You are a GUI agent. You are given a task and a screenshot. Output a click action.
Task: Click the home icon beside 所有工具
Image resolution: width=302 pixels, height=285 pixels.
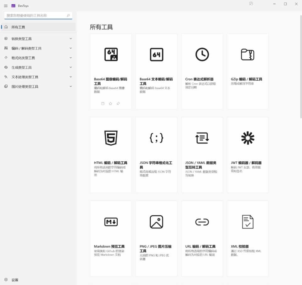coord(6,27)
